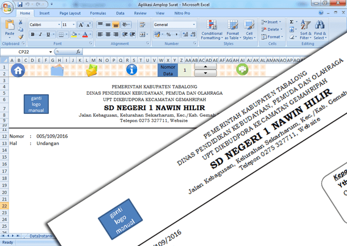Open font color dropdown arrow
347x246 pixels.
coord(90,35)
